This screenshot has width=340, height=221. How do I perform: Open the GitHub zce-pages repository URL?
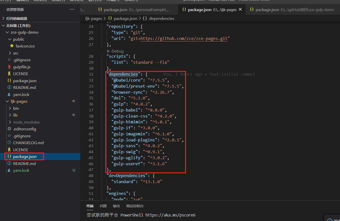184,39
